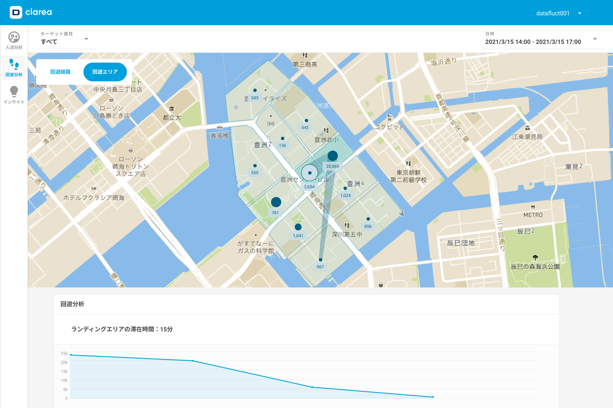Viewport: 613px width, 408px height.
Task: Click the 豊洲4 map label
Action: click(x=356, y=184)
